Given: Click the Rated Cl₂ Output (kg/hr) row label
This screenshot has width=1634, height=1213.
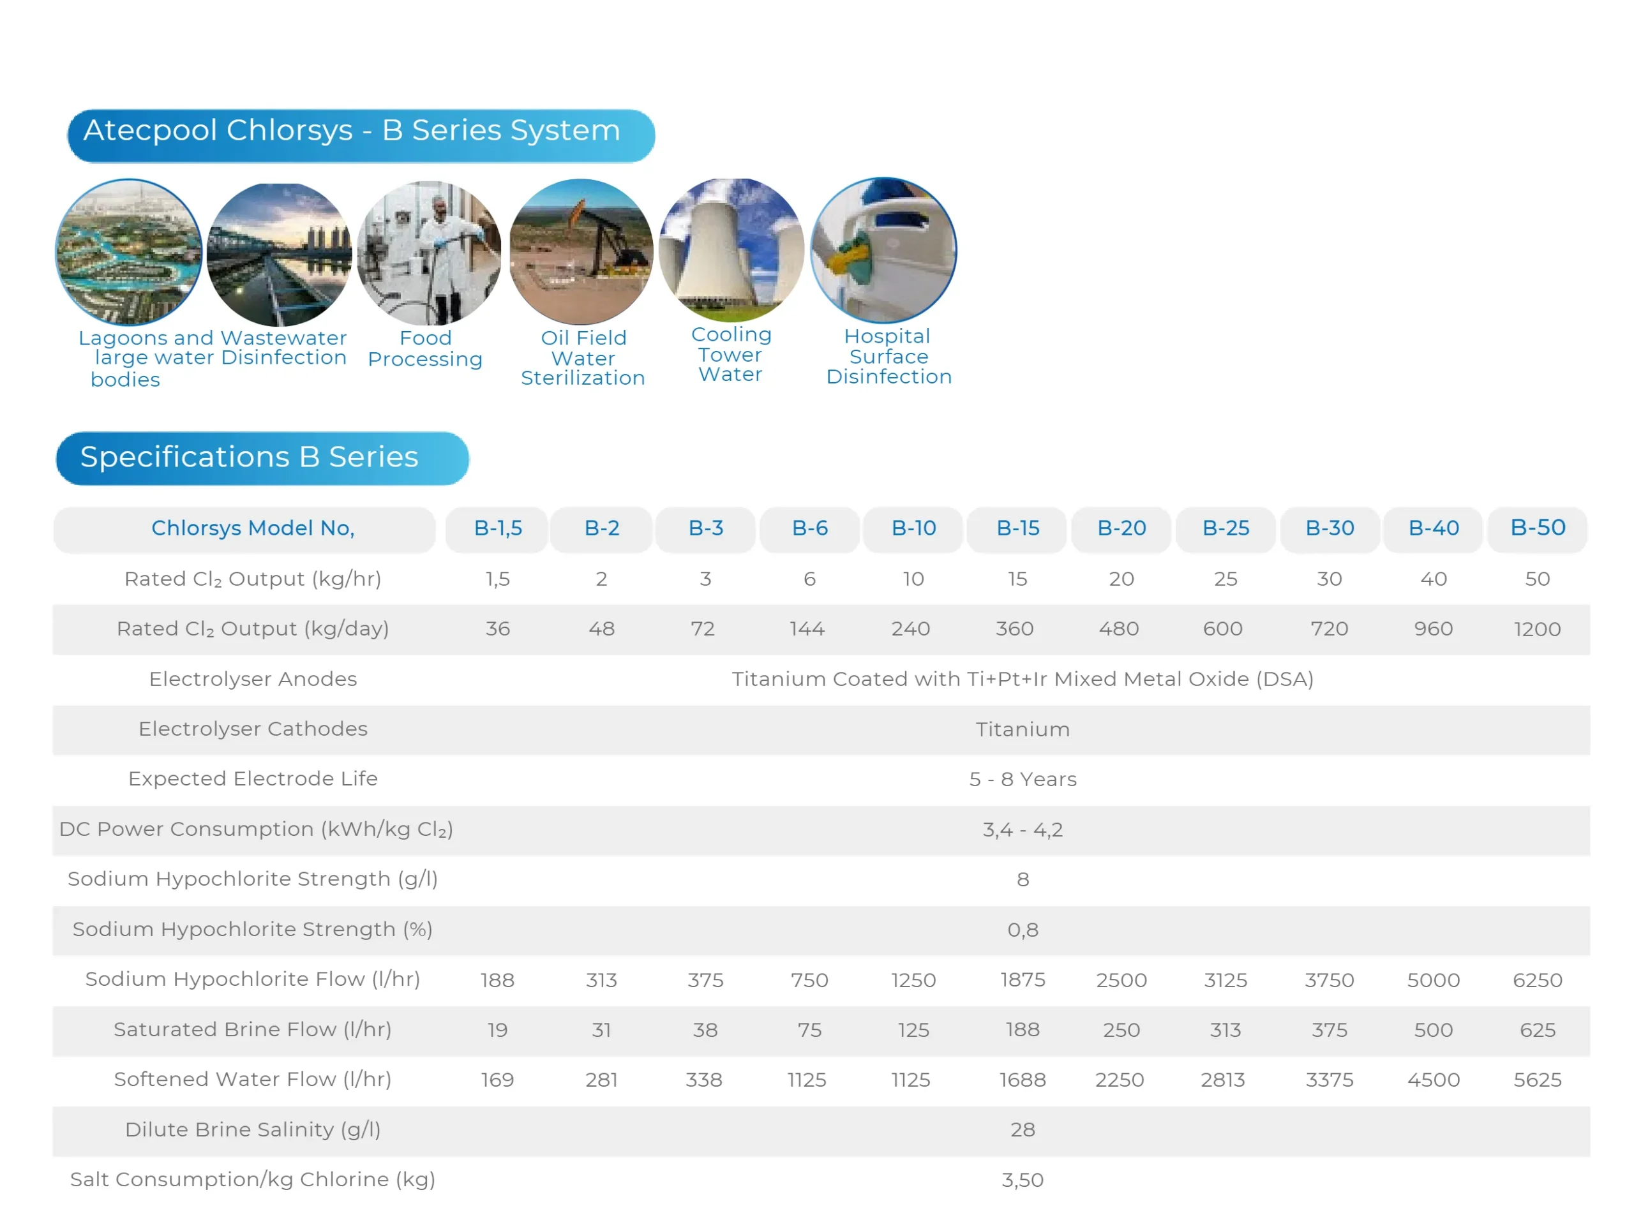Looking at the screenshot, I should click(x=253, y=579).
